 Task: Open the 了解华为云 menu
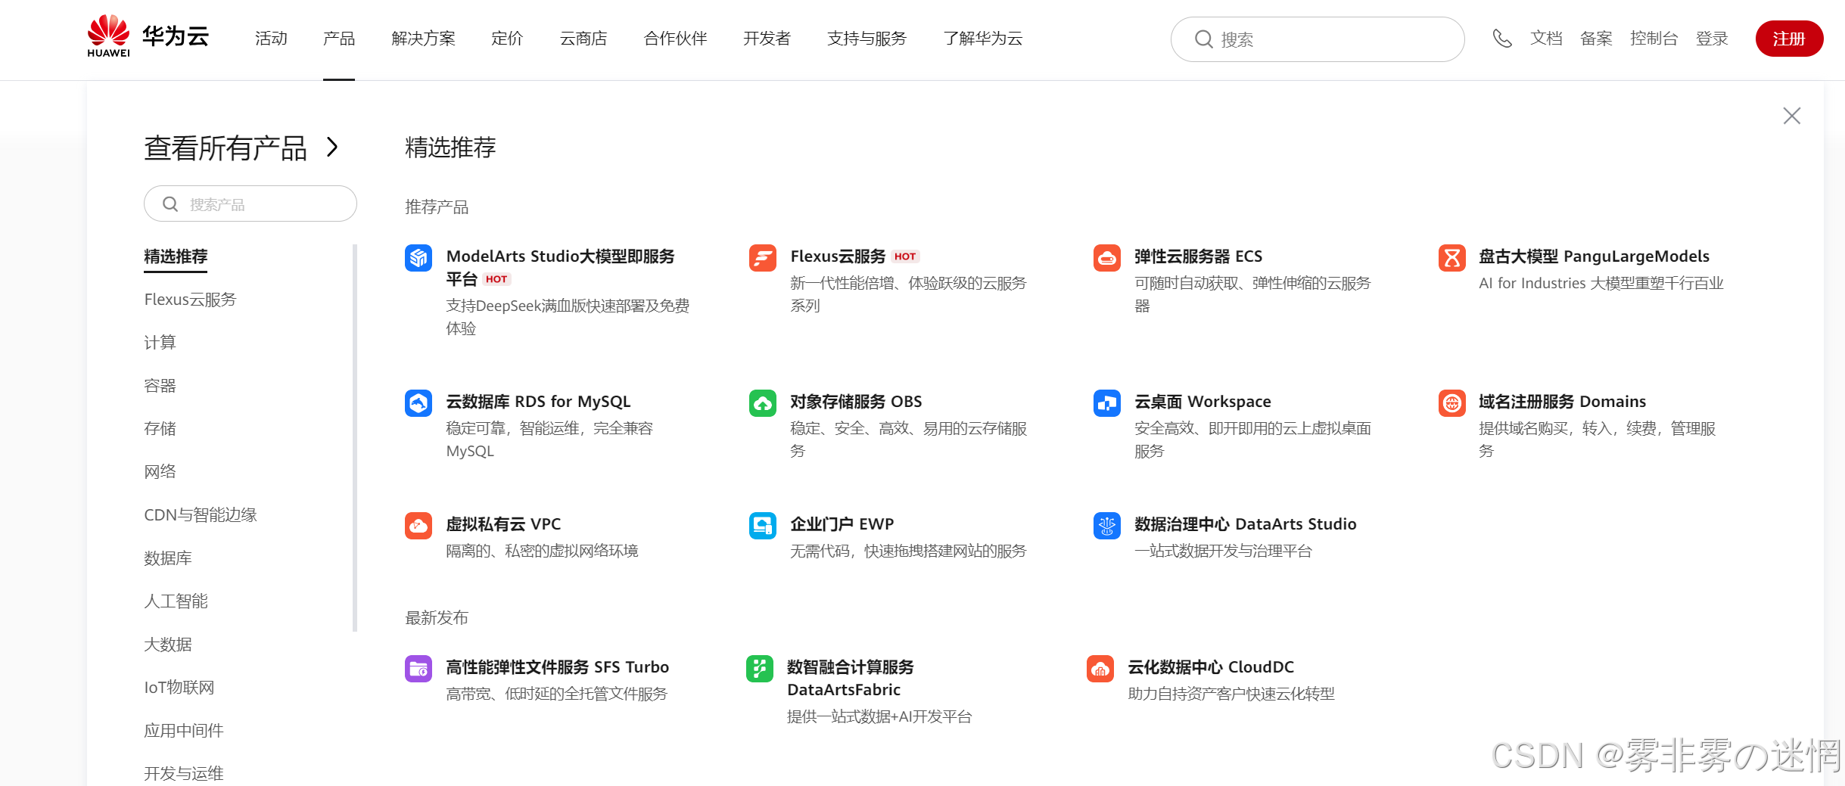click(983, 39)
